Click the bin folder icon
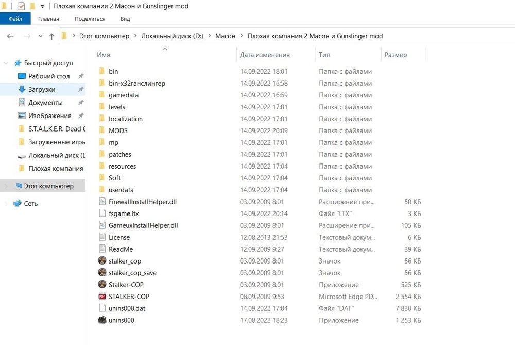The height and width of the screenshot is (345, 515). (102, 71)
